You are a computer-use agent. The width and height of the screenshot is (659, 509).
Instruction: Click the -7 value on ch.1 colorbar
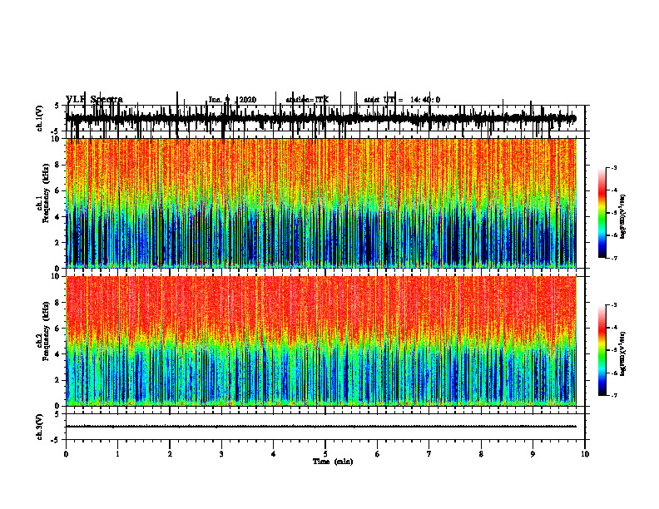614,258
